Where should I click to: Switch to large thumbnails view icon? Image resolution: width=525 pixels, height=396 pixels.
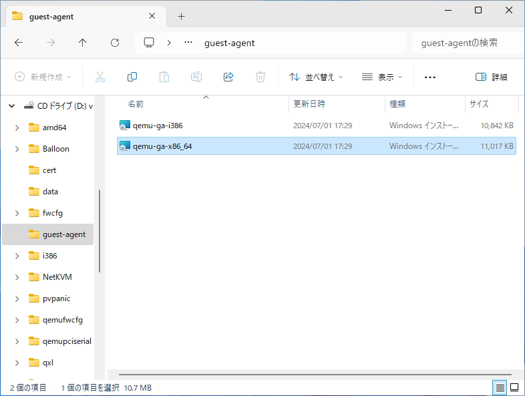point(514,387)
